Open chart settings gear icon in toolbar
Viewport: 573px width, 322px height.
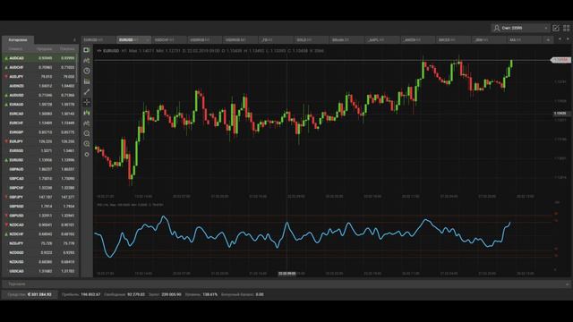(87, 155)
